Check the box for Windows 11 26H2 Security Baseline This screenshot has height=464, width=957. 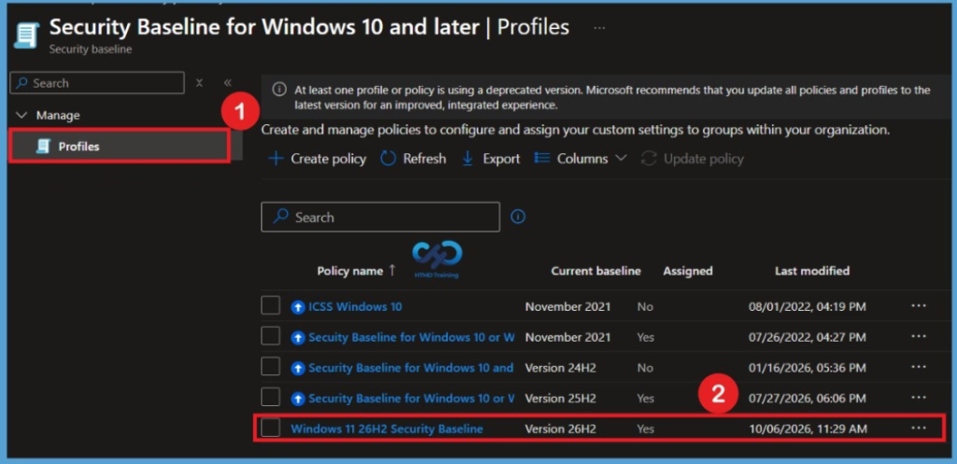coord(270,428)
